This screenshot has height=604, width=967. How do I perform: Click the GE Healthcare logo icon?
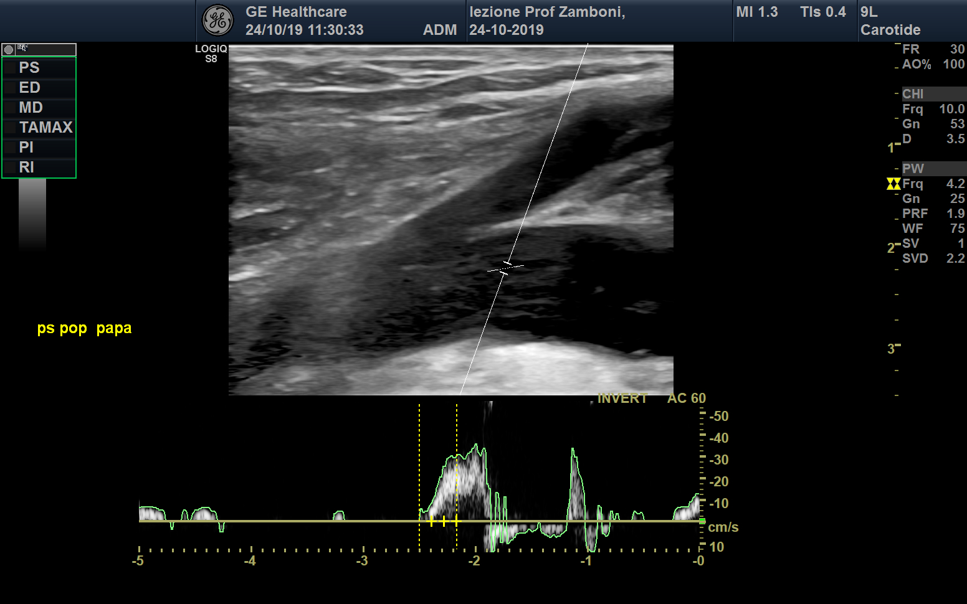(217, 21)
